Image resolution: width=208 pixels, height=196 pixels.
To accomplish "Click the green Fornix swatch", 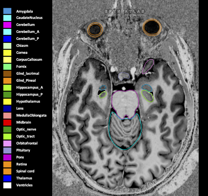I will point(7,67).
